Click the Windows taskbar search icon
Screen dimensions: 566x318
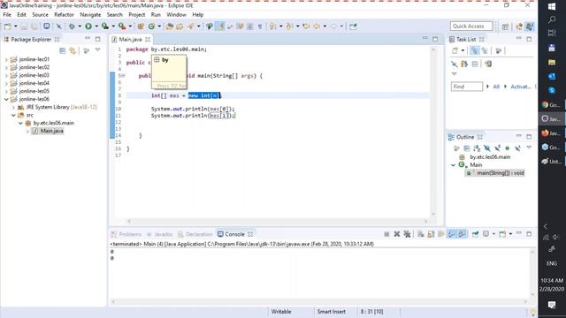[x=552, y=19]
